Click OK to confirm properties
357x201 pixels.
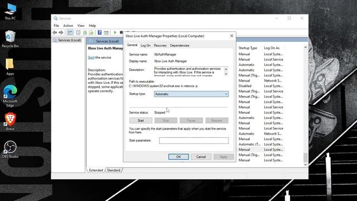[178, 157]
